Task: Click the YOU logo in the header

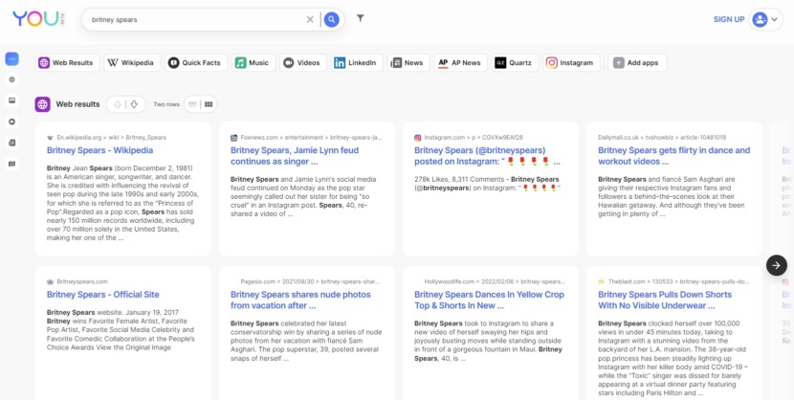Action: 39,19
